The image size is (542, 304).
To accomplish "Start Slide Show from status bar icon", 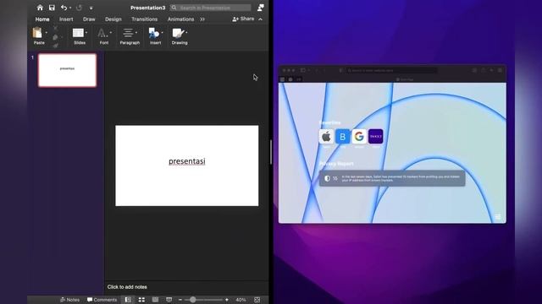I will pos(169,300).
